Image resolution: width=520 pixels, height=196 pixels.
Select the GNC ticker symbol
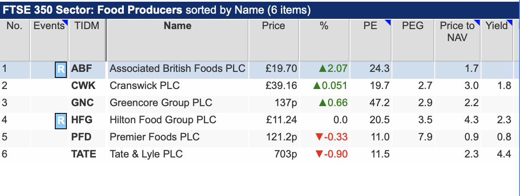(82, 103)
